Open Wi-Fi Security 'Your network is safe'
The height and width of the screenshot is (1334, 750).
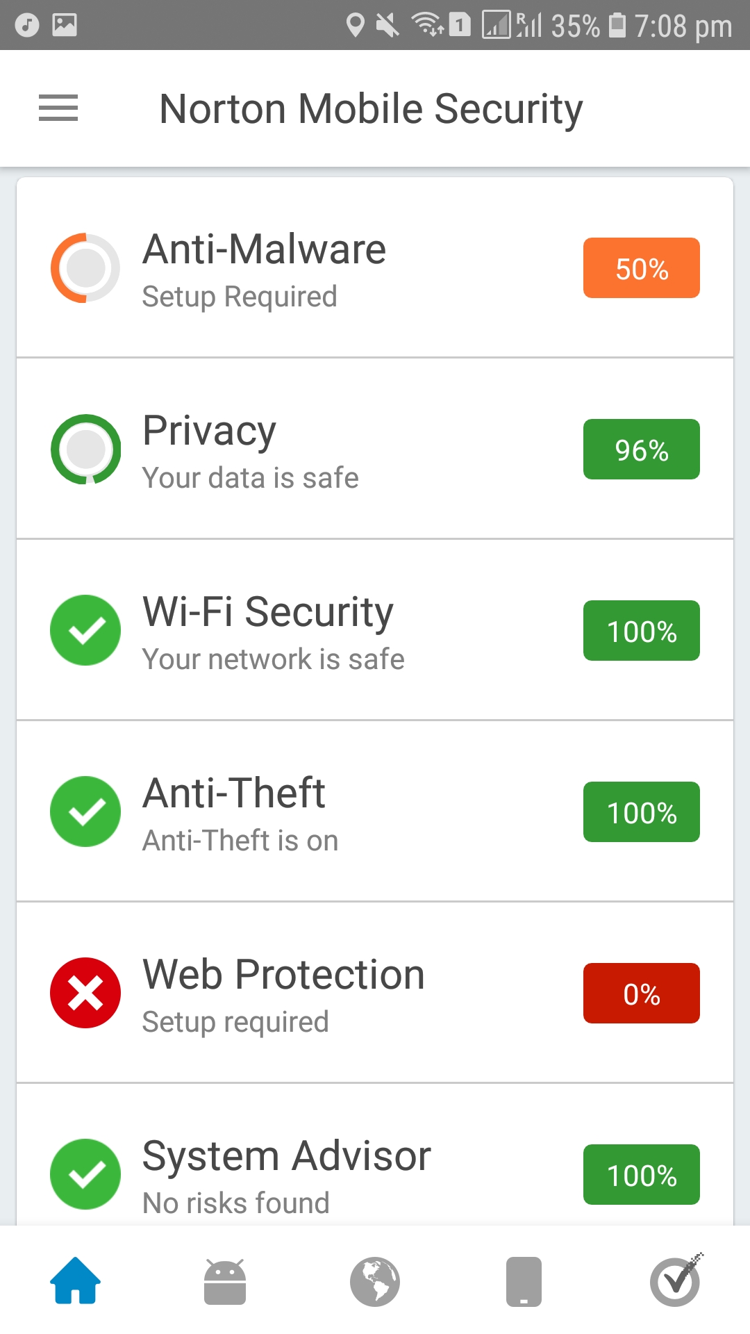click(274, 659)
